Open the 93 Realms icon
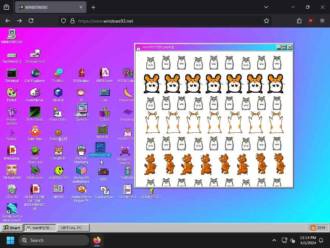Screen dimensions: 330x248 coord(81,76)
